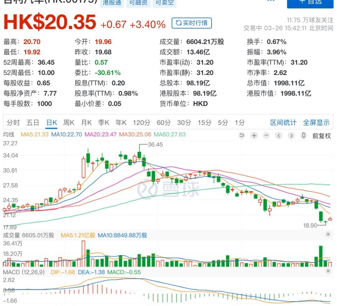
Task: Open the 5分 chart tab
Action: pos(223,123)
